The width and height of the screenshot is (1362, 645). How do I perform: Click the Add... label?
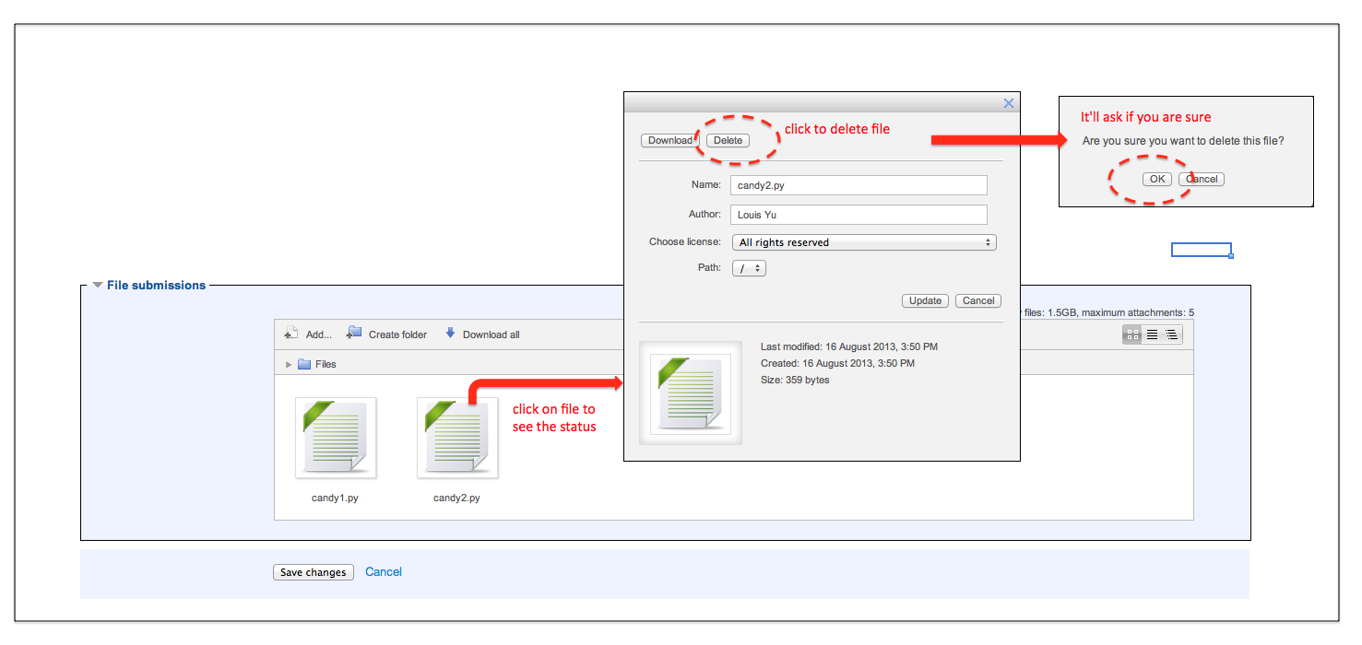click(319, 334)
